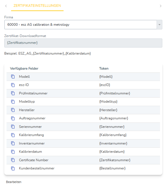The width and height of the screenshot is (166, 185).
Task: Click the Modelltyp field name
Action: click(27, 102)
